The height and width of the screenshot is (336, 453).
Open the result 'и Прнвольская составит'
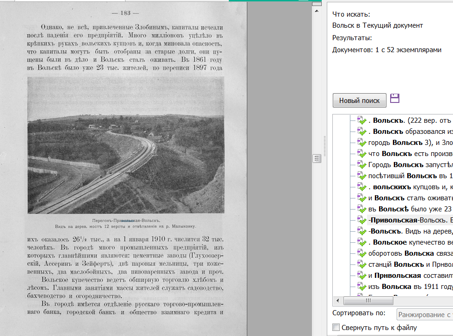point(410,276)
